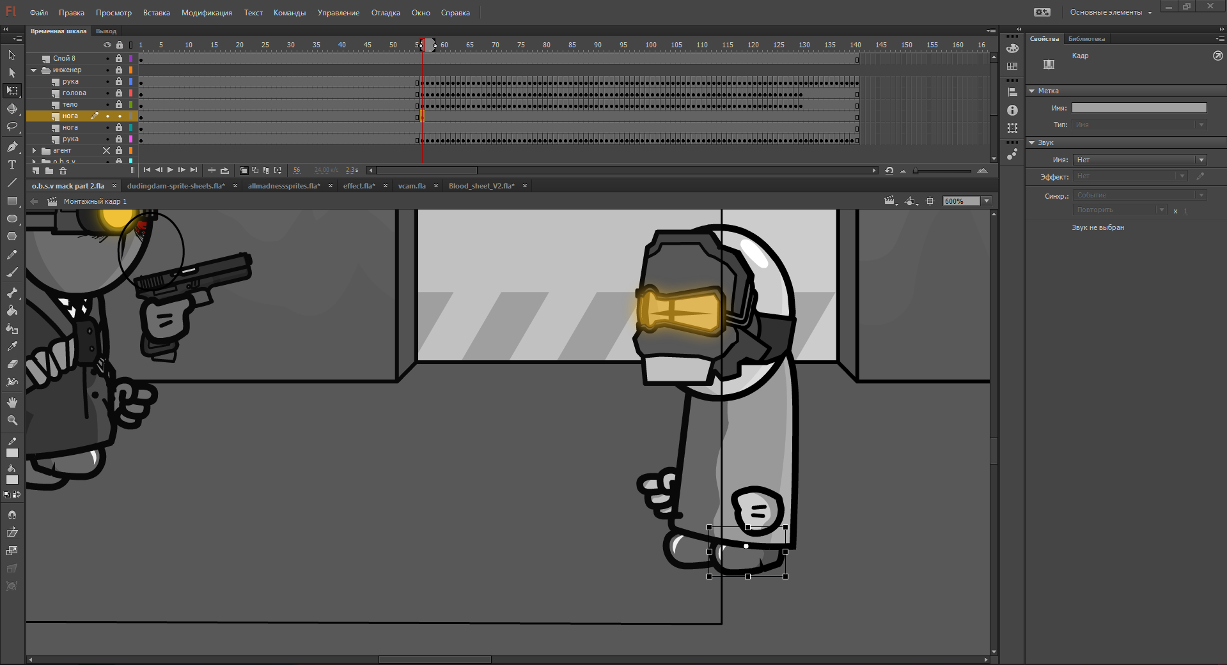Select the Brush tool
Screen dimensions: 1227x665
[x=12, y=272]
